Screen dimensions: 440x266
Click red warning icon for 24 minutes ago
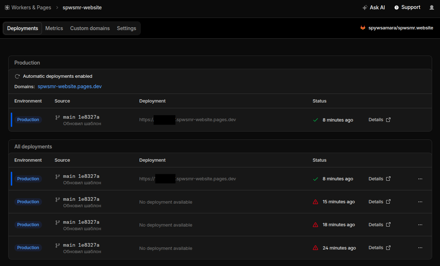tap(315, 248)
